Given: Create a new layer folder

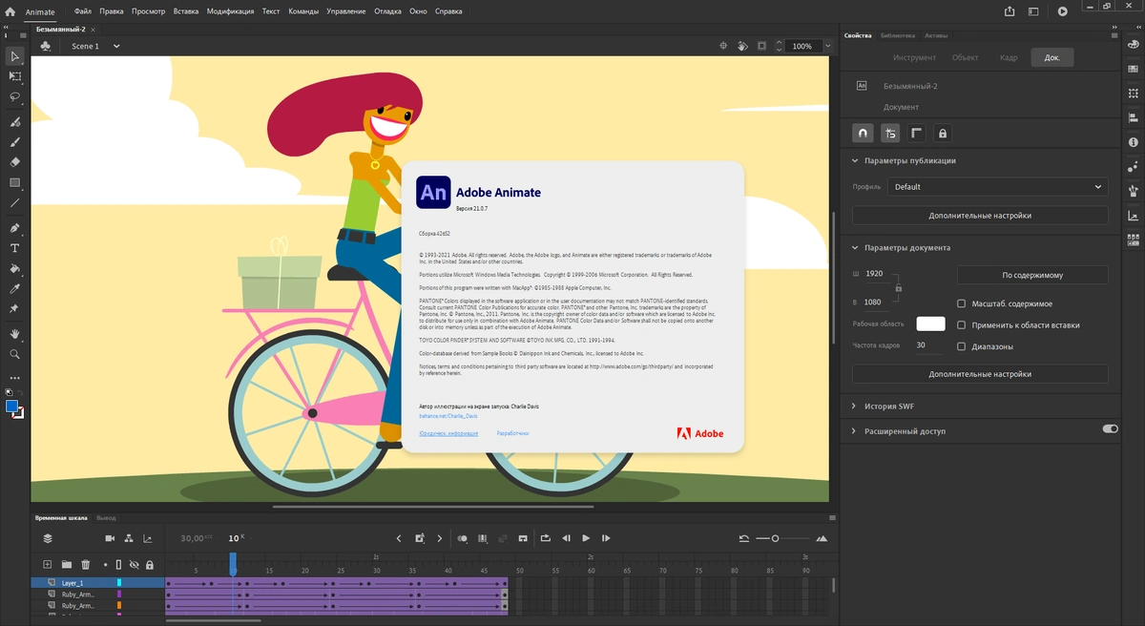Looking at the screenshot, I should [66, 565].
